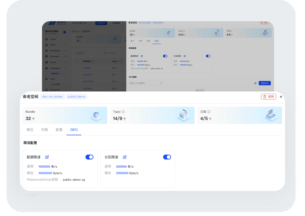Click the Zookeeper sidebar icon
Screen dimensions: 305x216
pyautogui.click(x=46, y=56)
